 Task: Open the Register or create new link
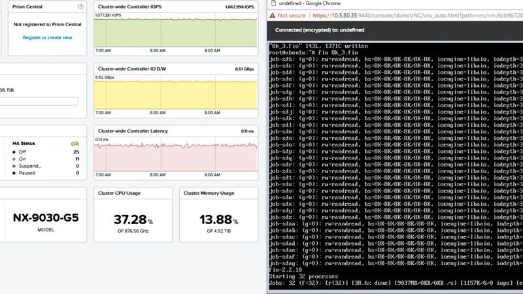pos(47,38)
